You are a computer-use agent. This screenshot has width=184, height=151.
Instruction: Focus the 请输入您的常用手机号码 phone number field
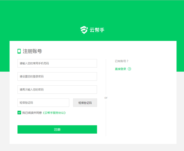point(57,63)
